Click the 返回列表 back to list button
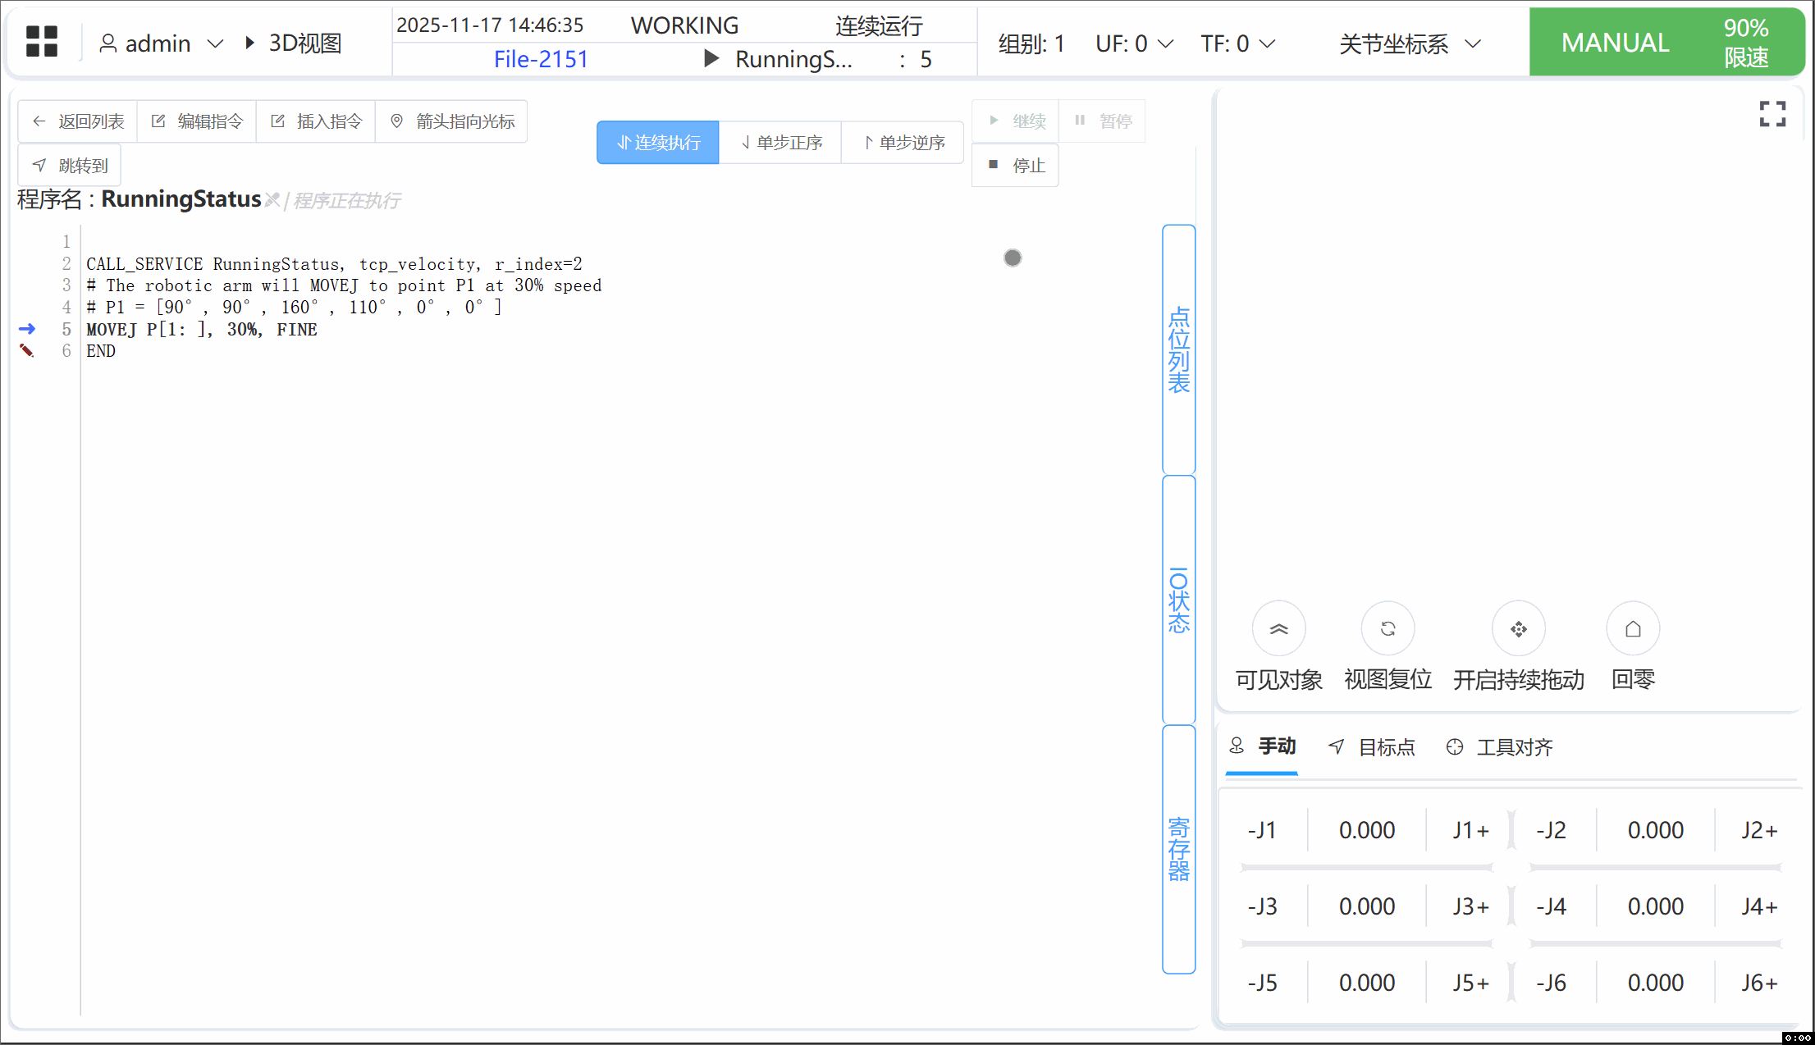 (78, 121)
